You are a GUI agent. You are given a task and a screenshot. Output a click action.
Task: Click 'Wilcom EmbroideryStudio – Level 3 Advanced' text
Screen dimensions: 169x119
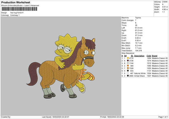click(20, 6)
